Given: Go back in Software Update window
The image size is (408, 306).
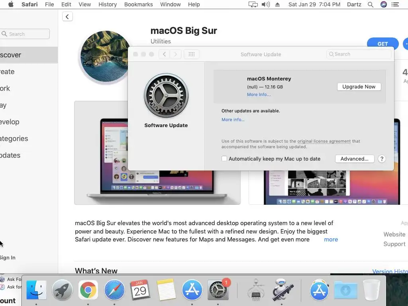Looking at the screenshot, I should pos(164,54).
